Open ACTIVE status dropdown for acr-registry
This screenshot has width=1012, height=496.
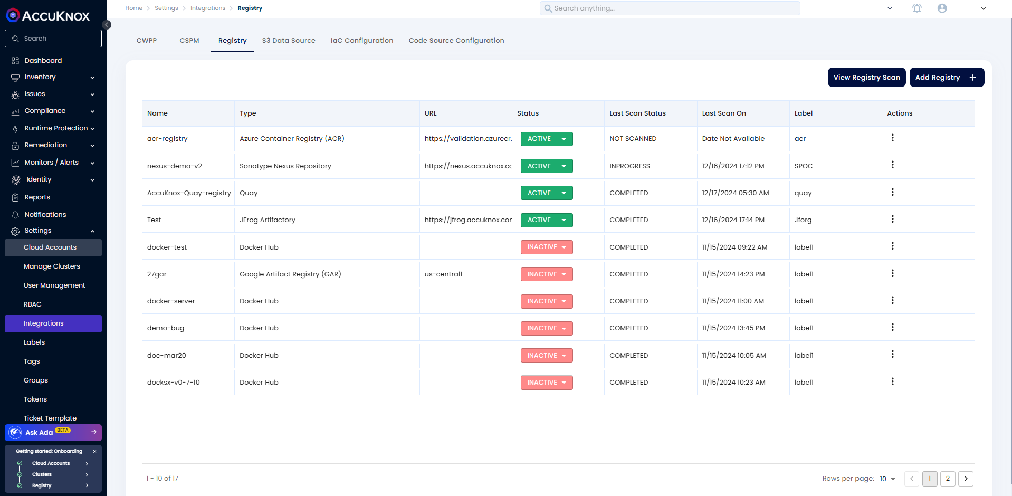click(x=547, y=139)
